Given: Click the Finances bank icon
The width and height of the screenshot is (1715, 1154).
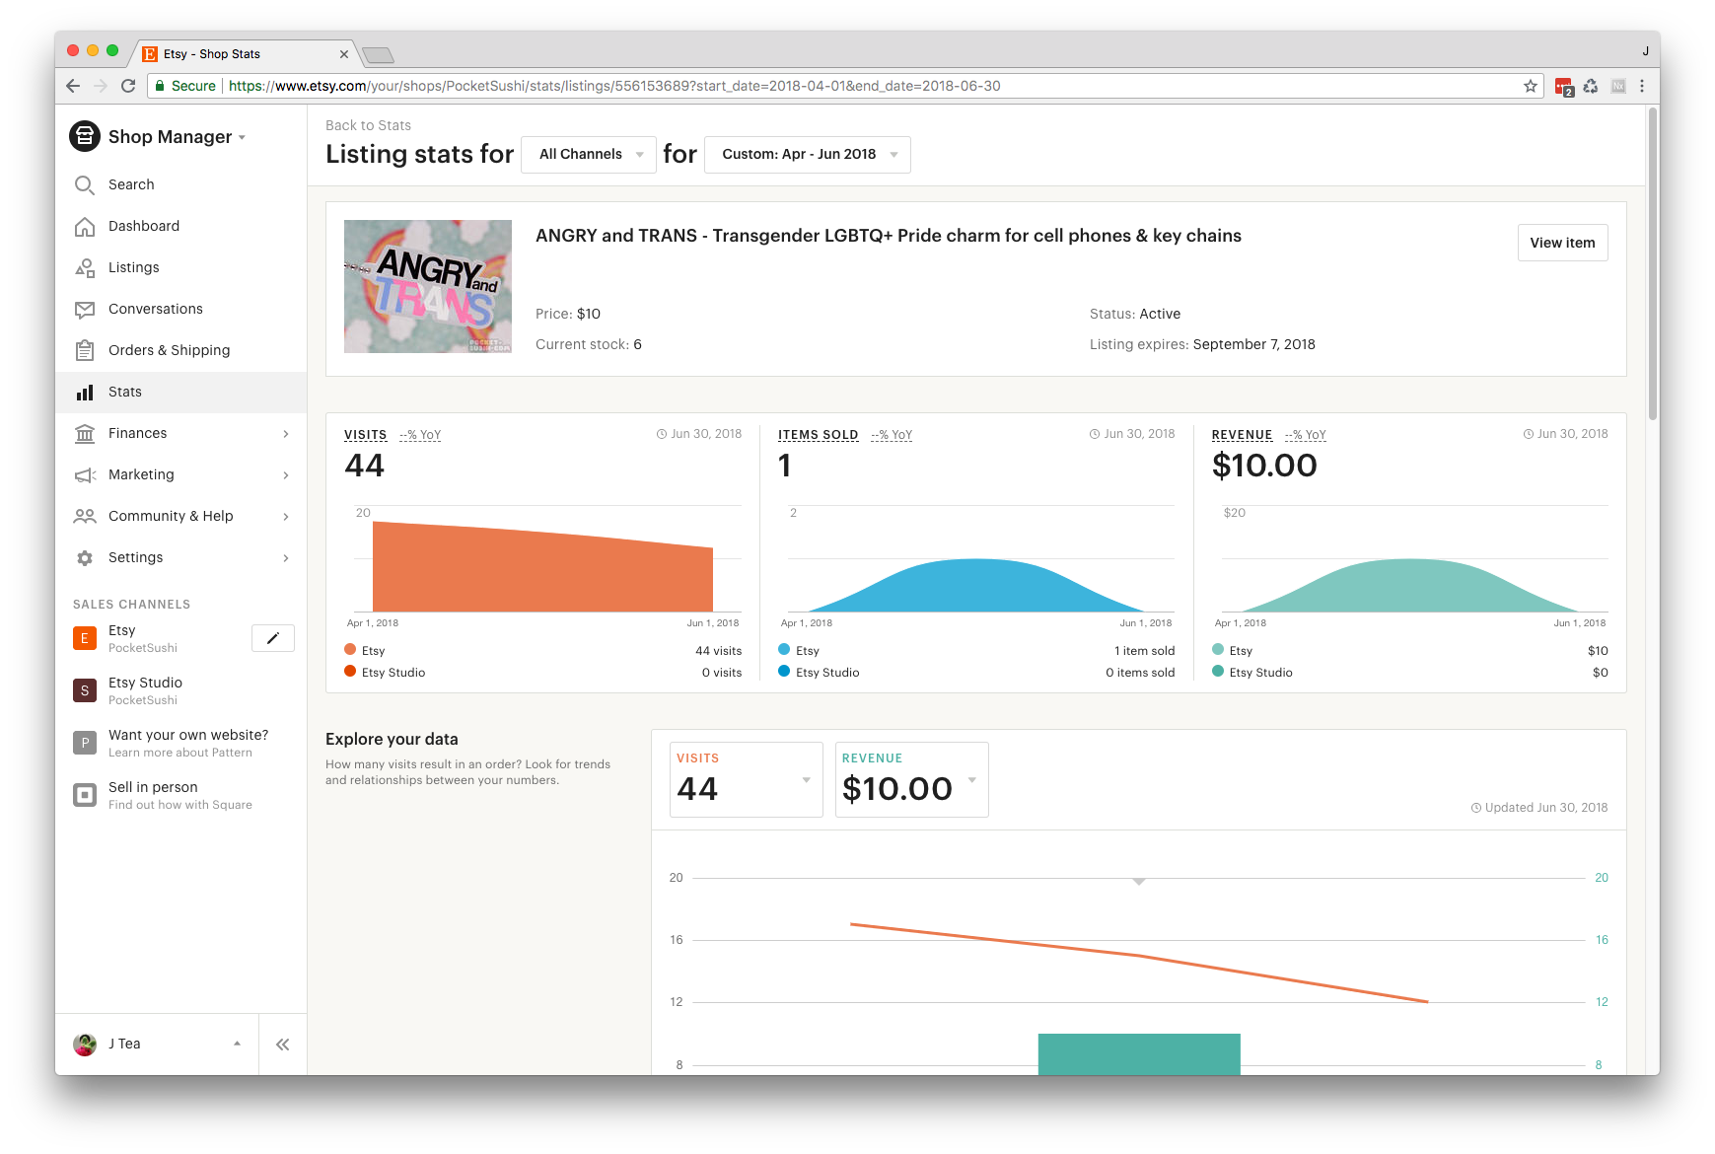Looking at the screenshot, I should pos(85,433).
